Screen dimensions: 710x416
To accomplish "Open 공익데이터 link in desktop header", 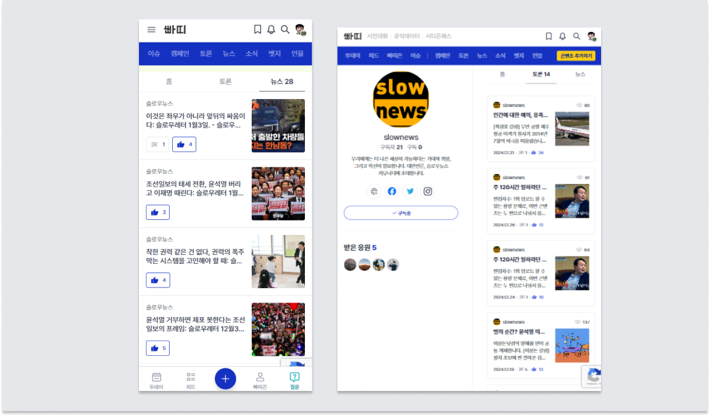I will [x=406, y=36].
